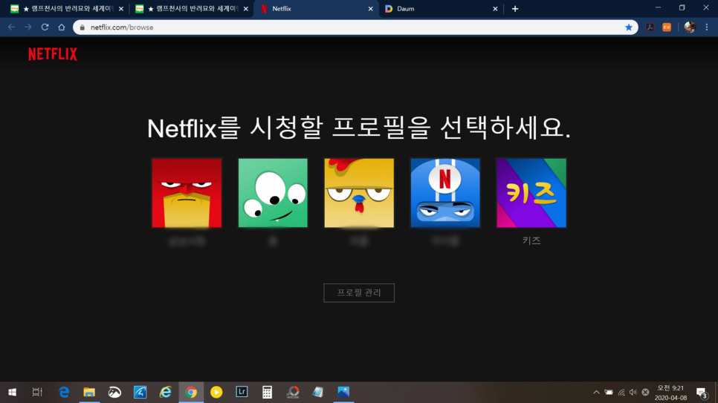Click the Chrome taskbar icon

tap(191, 392)
